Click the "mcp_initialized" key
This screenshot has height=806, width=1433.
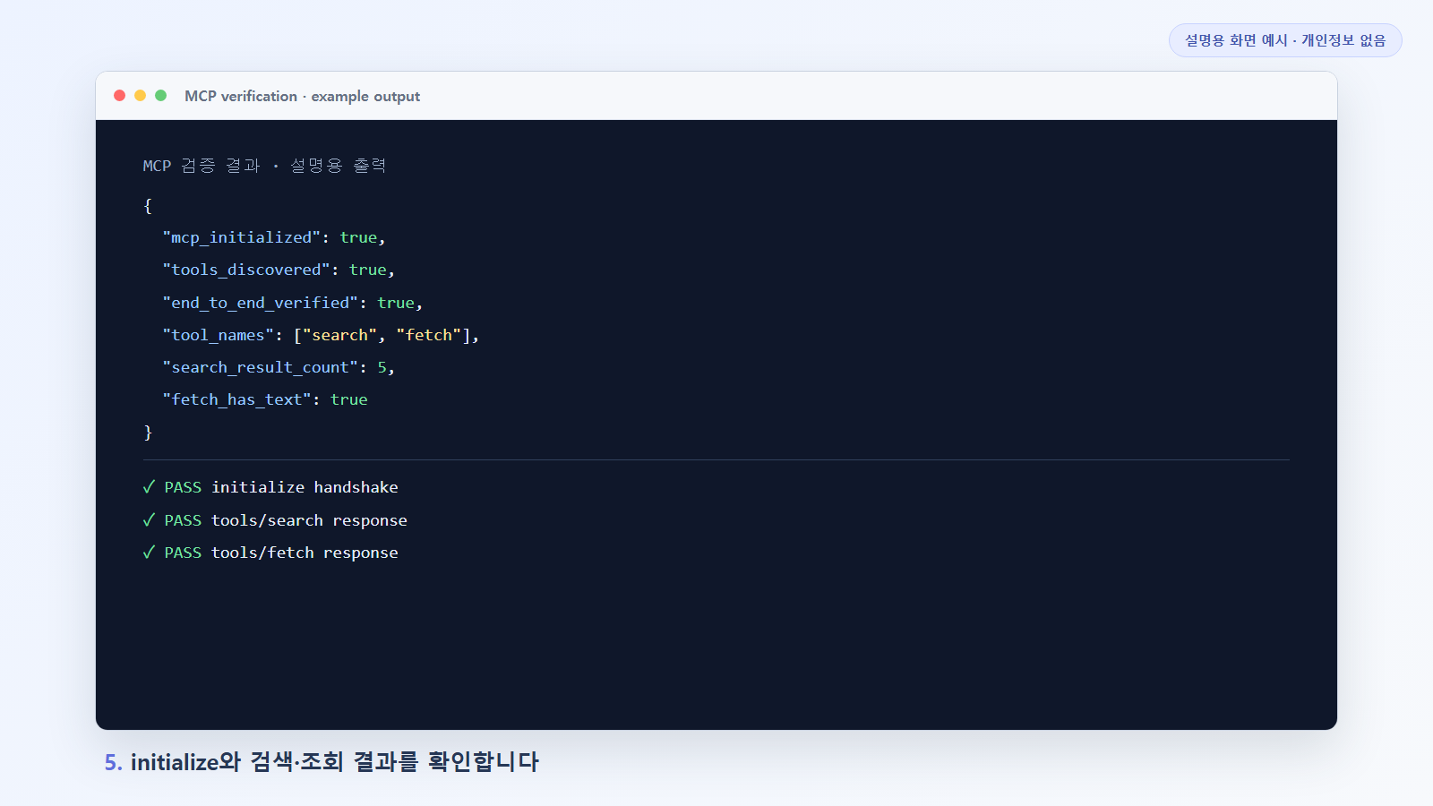tap(241, 237)
